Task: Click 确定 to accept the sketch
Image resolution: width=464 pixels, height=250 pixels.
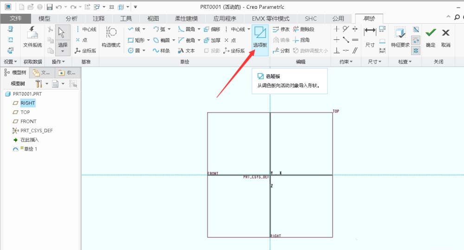Action: [x=431, y=37]
